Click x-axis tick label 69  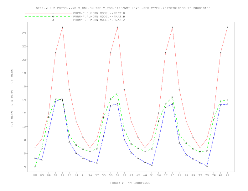tap(193, 175)
